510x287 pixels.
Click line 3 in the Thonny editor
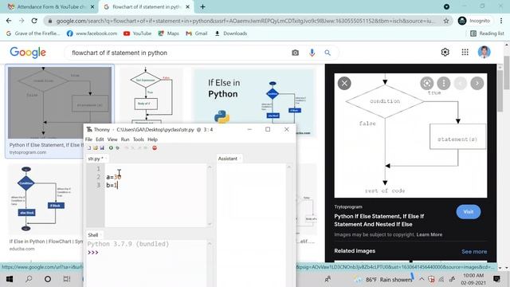[155, 185]
